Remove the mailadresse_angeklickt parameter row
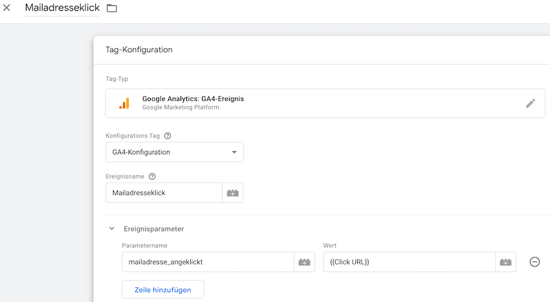Viewport: 550px width, 302px height. 534,262
